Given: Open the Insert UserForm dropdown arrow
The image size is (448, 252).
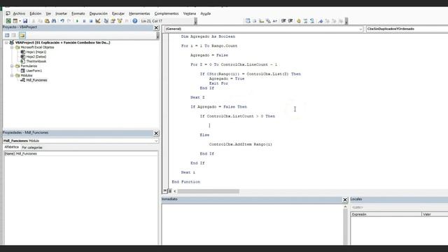Looking at the screenshot, I should 20,21.
